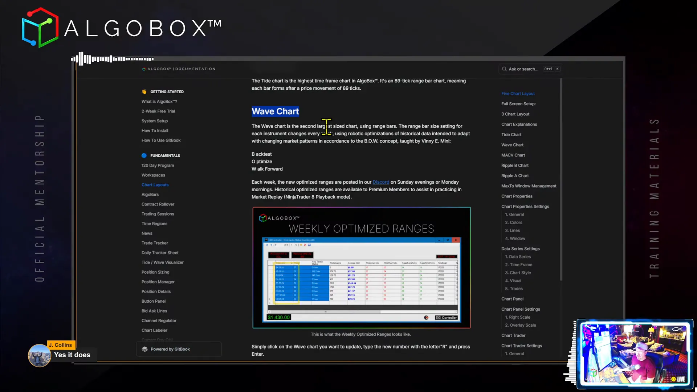Jump to 5. Trades subsection

tap(514, 289)
